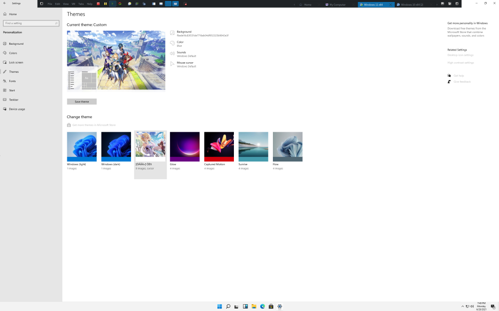
Task: Open Microsoft Store from taskbar
Action: [x=271, y=306]
